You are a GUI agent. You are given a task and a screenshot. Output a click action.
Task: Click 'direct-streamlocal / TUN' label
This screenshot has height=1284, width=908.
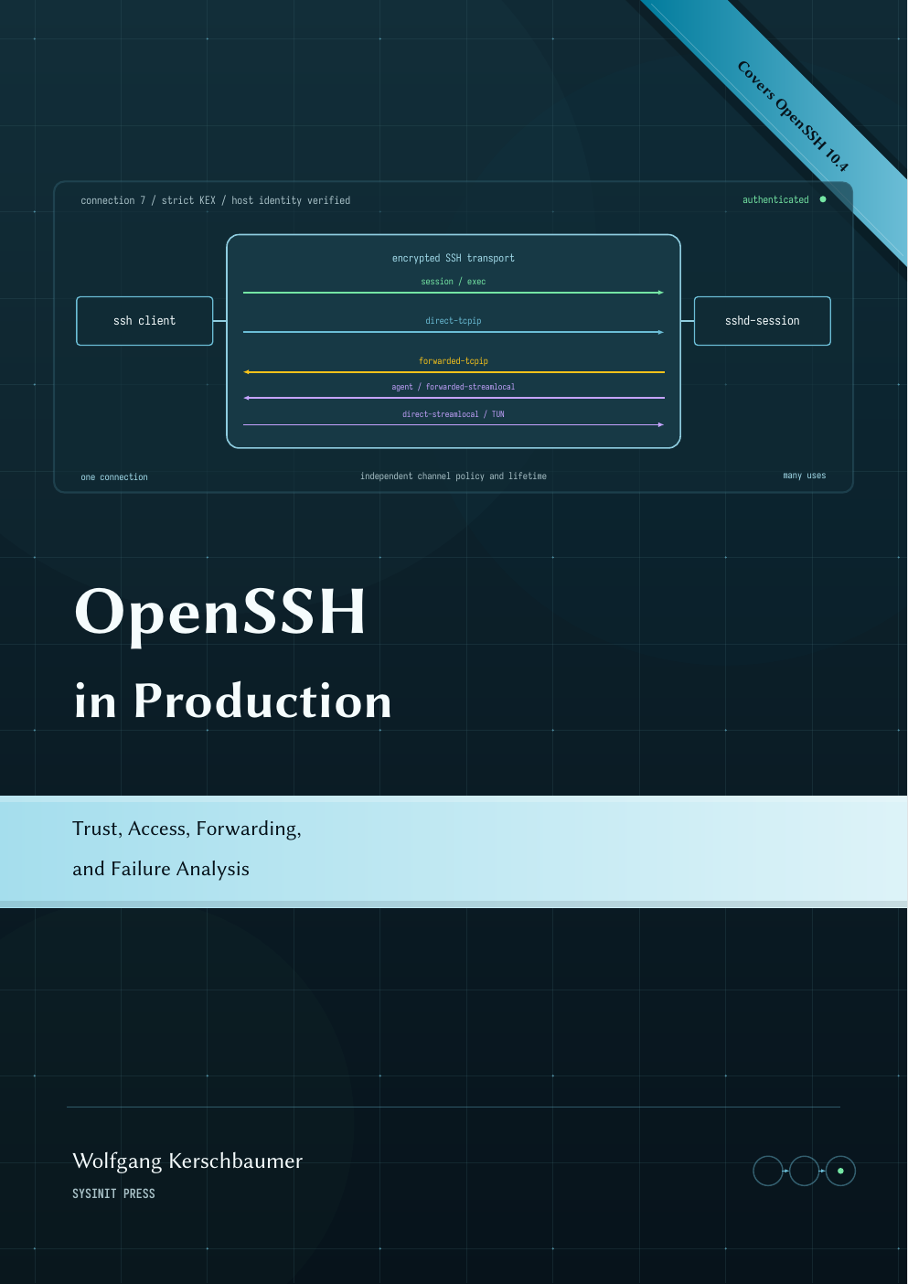[454, 414]
